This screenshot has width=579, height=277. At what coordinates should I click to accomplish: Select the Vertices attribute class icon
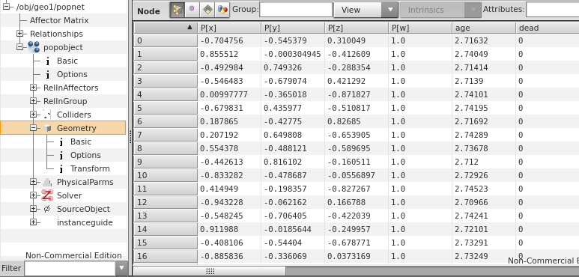pos(192,10)
